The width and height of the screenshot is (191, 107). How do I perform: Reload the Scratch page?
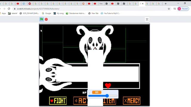[x=9, y=9]
